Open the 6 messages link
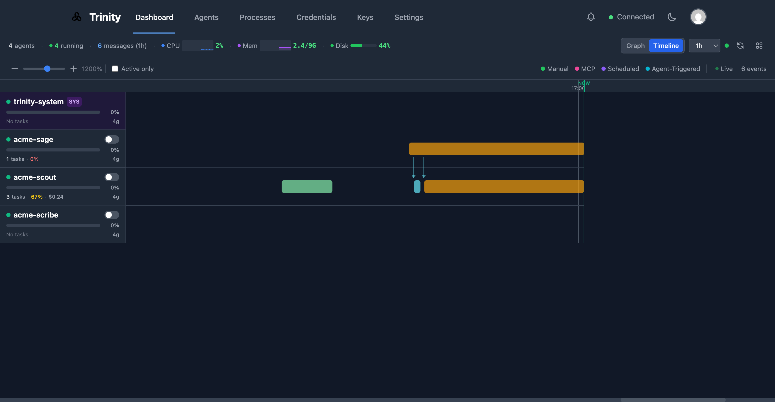Viewport: 775px width, 402px height. [122, 46]
